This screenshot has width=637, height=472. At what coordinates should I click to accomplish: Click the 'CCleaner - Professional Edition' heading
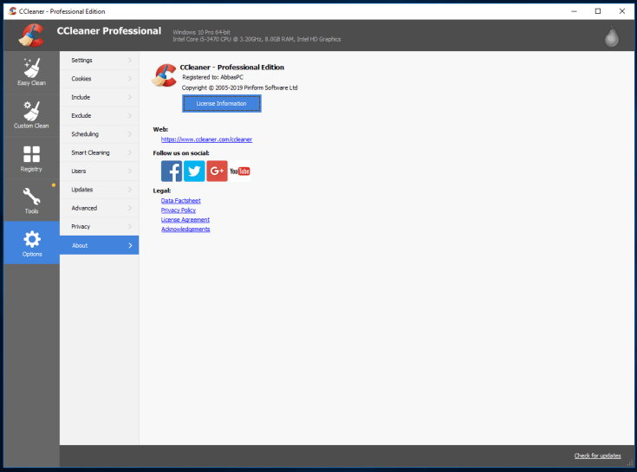(x=232, y=68)
